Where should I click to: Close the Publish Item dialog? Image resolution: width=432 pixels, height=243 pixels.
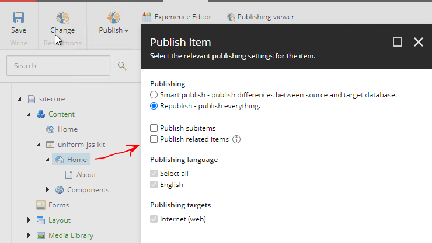419,42
